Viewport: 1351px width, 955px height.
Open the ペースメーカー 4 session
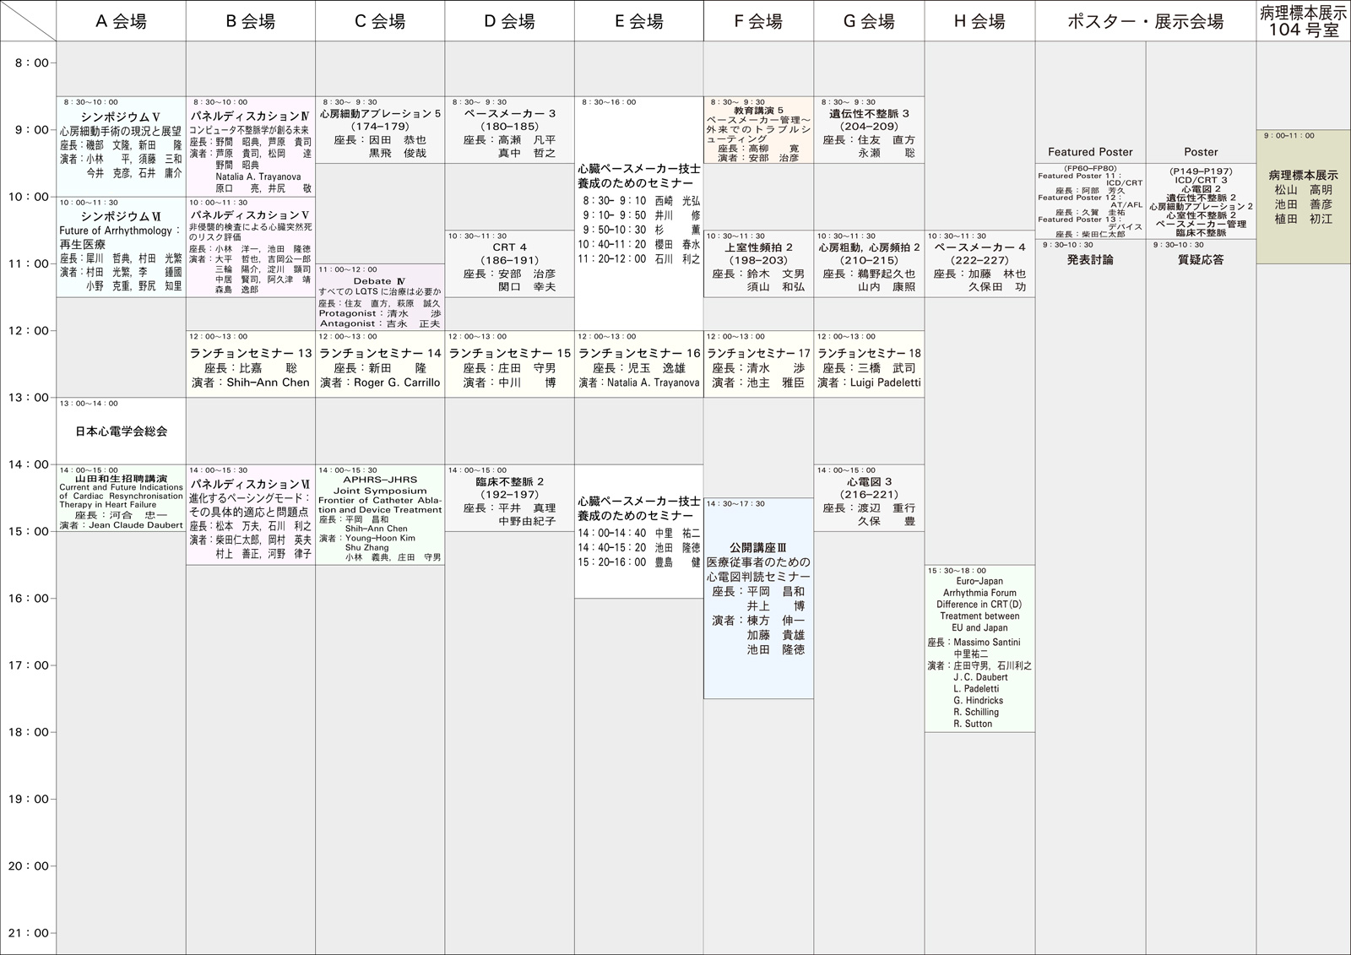(x=979, y=263)
